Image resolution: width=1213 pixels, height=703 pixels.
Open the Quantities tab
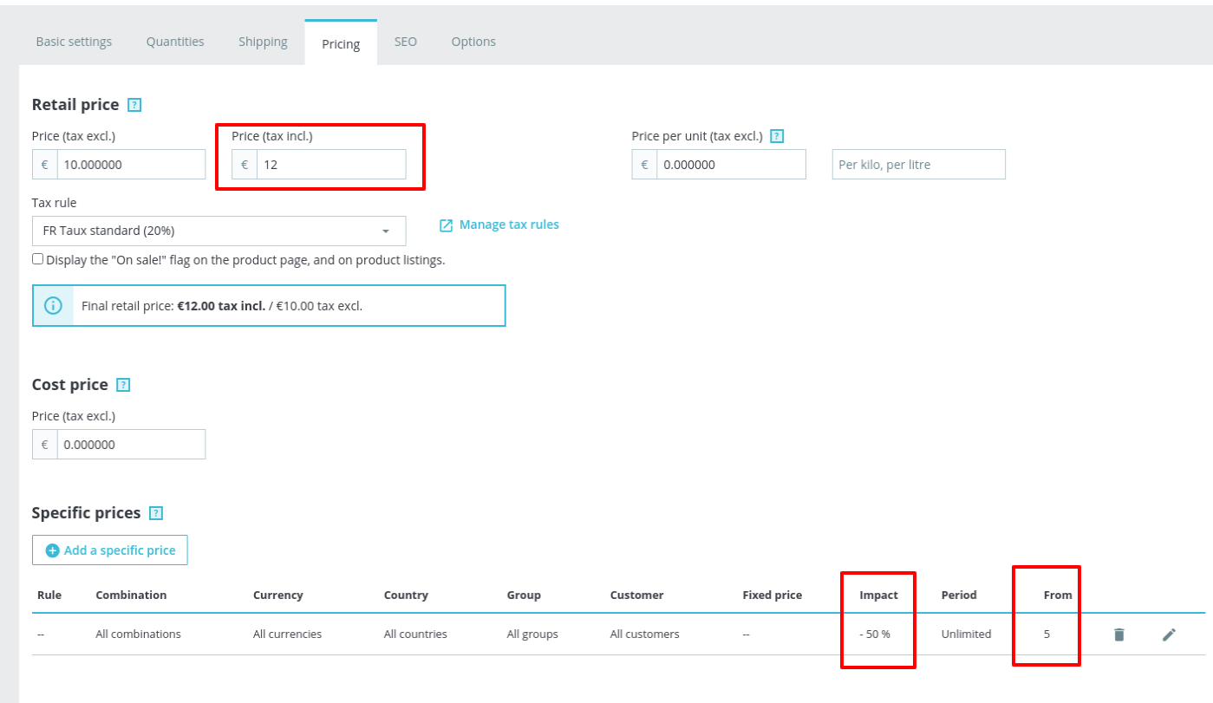(174, 41)
